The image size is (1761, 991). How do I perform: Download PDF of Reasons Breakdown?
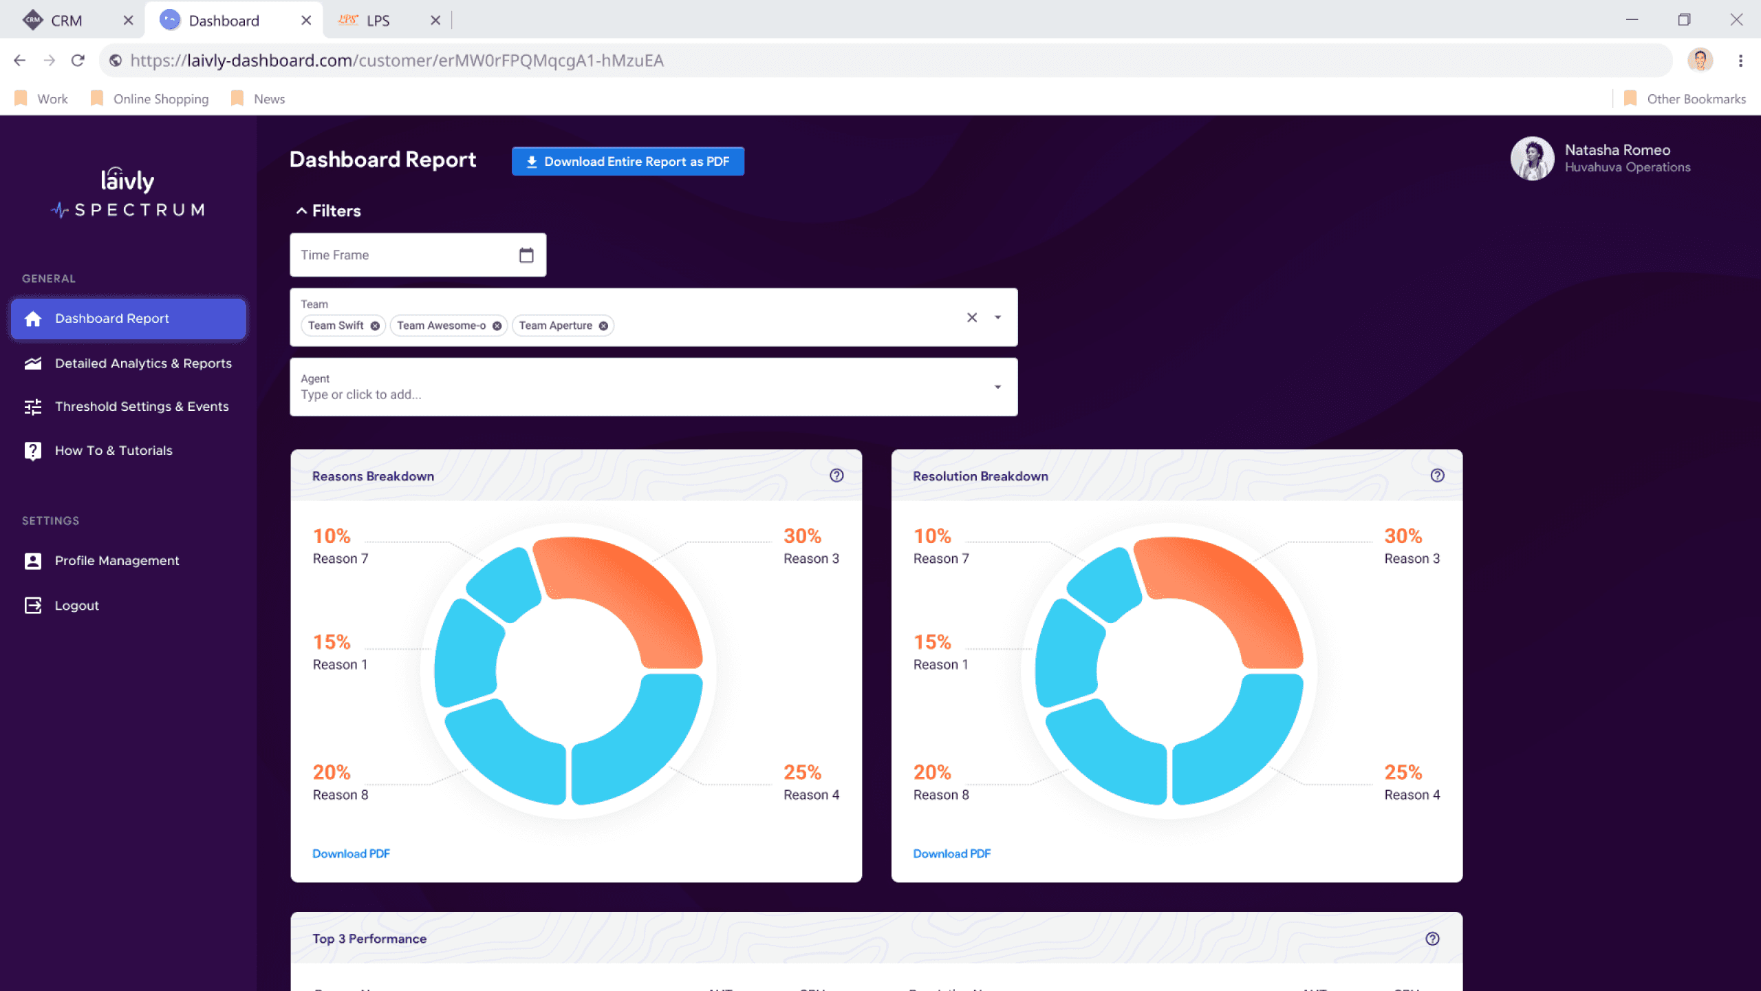351,853
